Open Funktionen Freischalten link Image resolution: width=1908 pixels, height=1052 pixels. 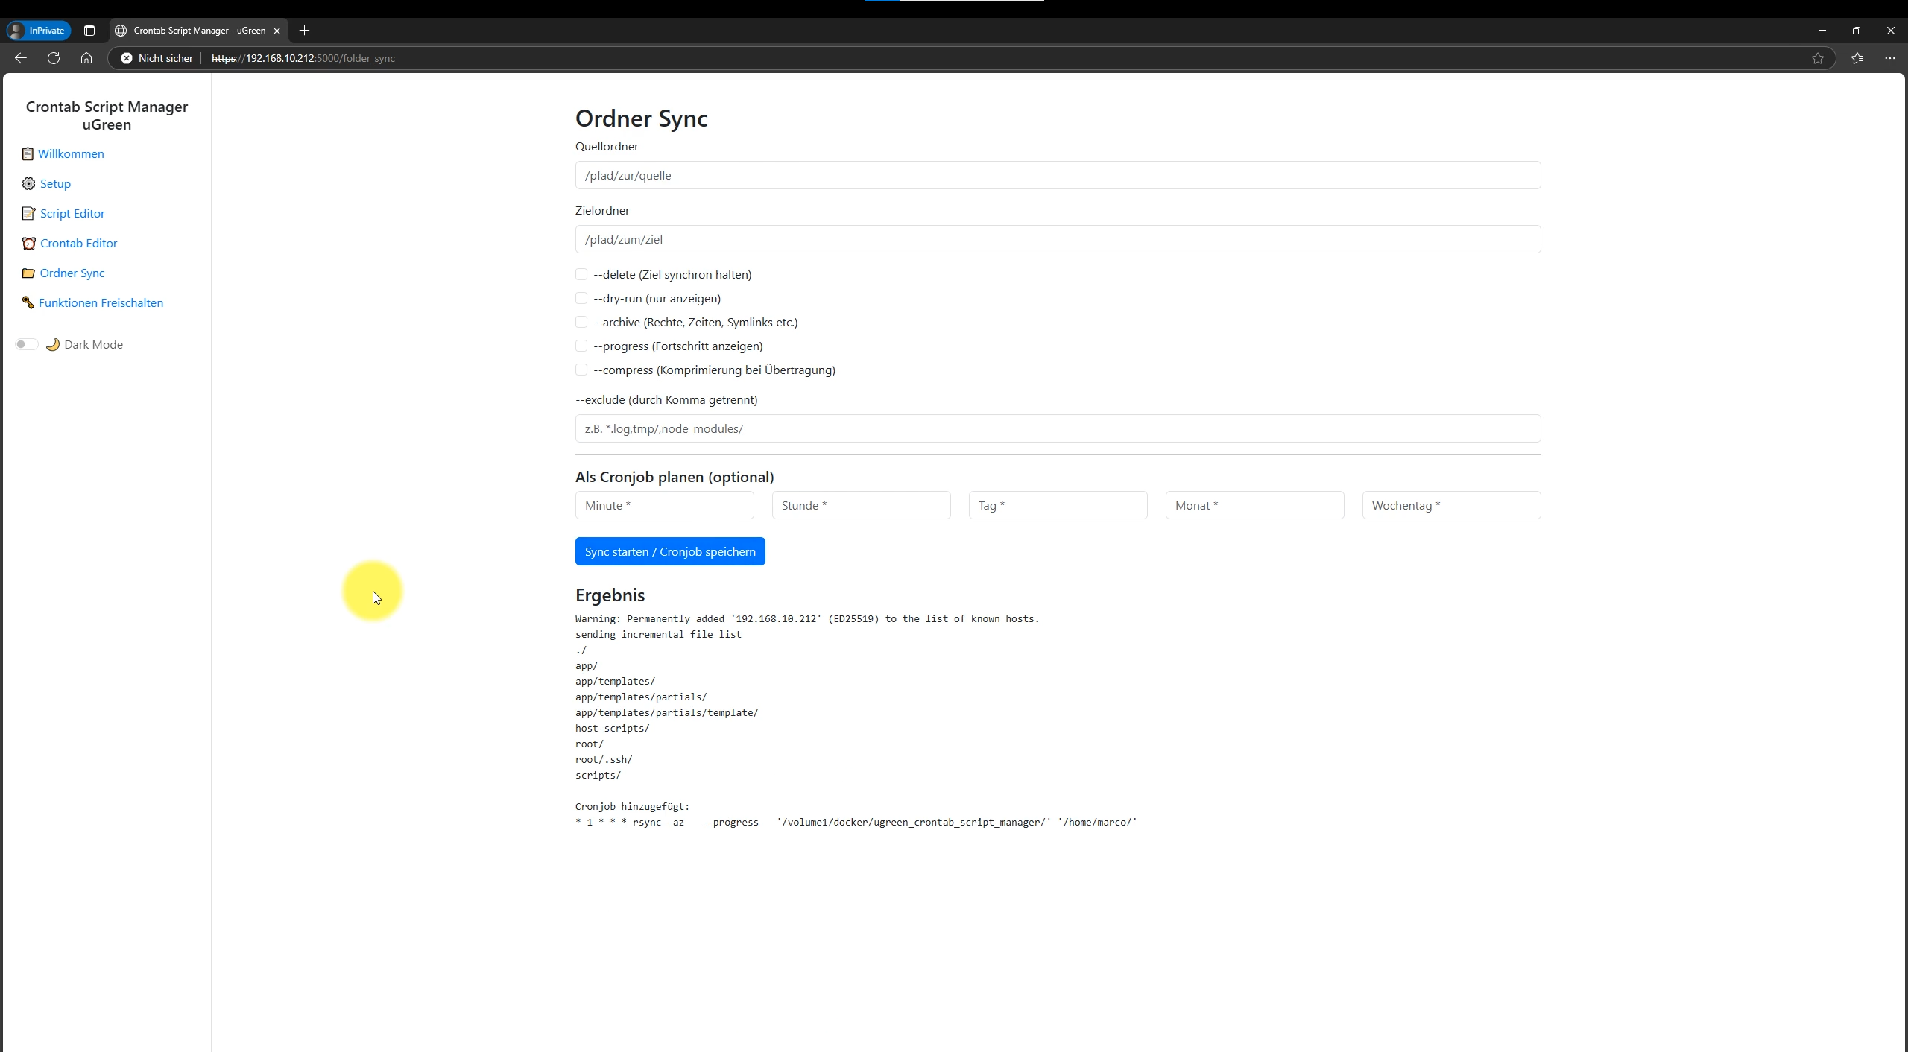(101, 302)
